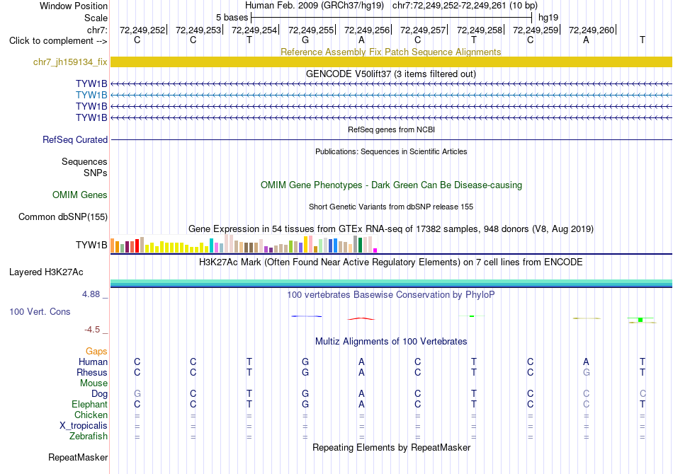Open the RefSeq genes from NCBI title

point(391,129)
